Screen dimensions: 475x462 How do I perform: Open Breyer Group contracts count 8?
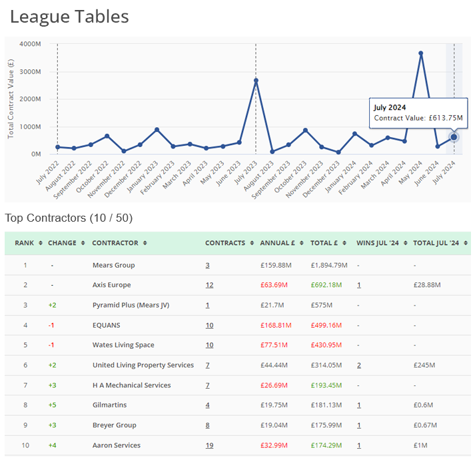pyautogui.click(x=207, y=425)
